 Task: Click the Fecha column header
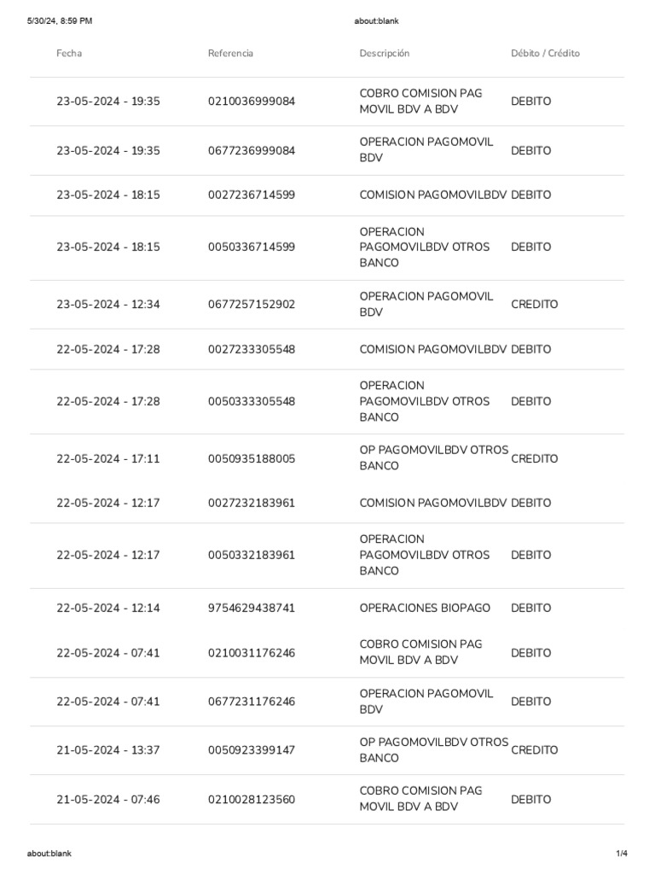(x=69, y=53)
